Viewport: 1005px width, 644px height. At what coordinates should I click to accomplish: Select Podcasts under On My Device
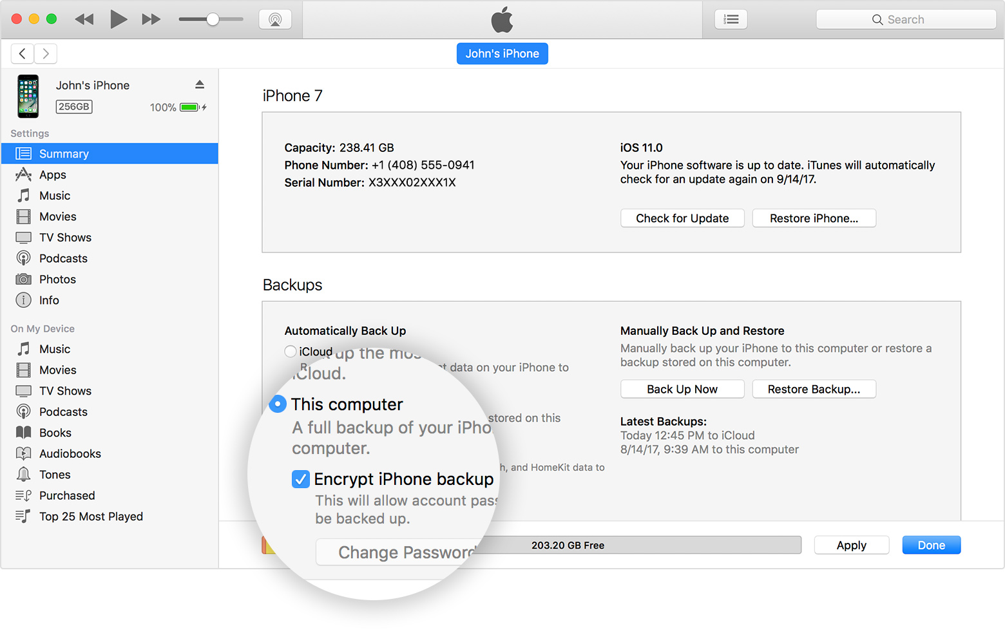pos(110,412)
